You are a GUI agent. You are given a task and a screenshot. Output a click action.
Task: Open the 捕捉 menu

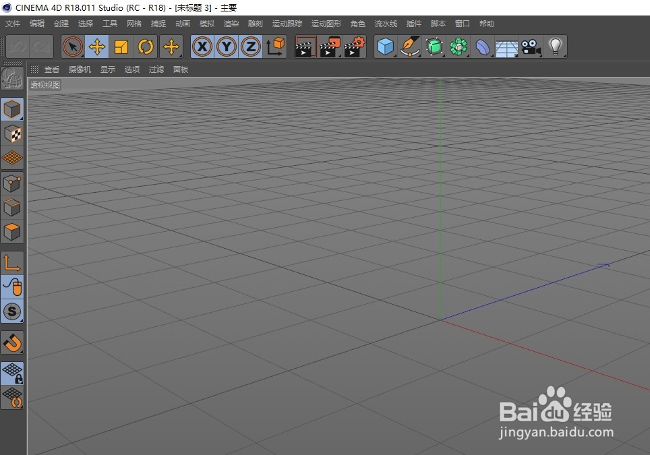(158, 24)
